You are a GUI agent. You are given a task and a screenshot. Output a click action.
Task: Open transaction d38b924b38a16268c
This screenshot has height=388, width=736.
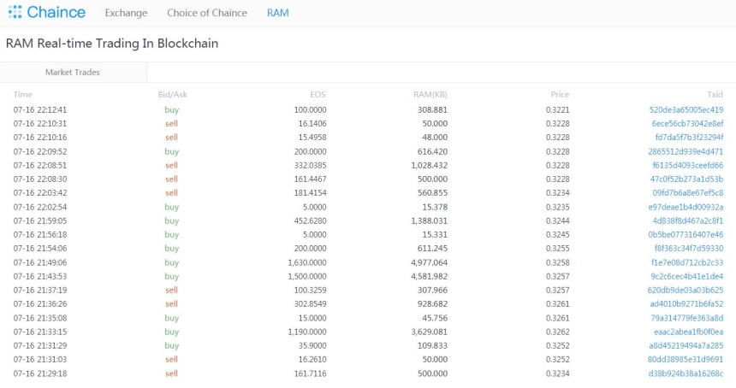pos(686,373)
